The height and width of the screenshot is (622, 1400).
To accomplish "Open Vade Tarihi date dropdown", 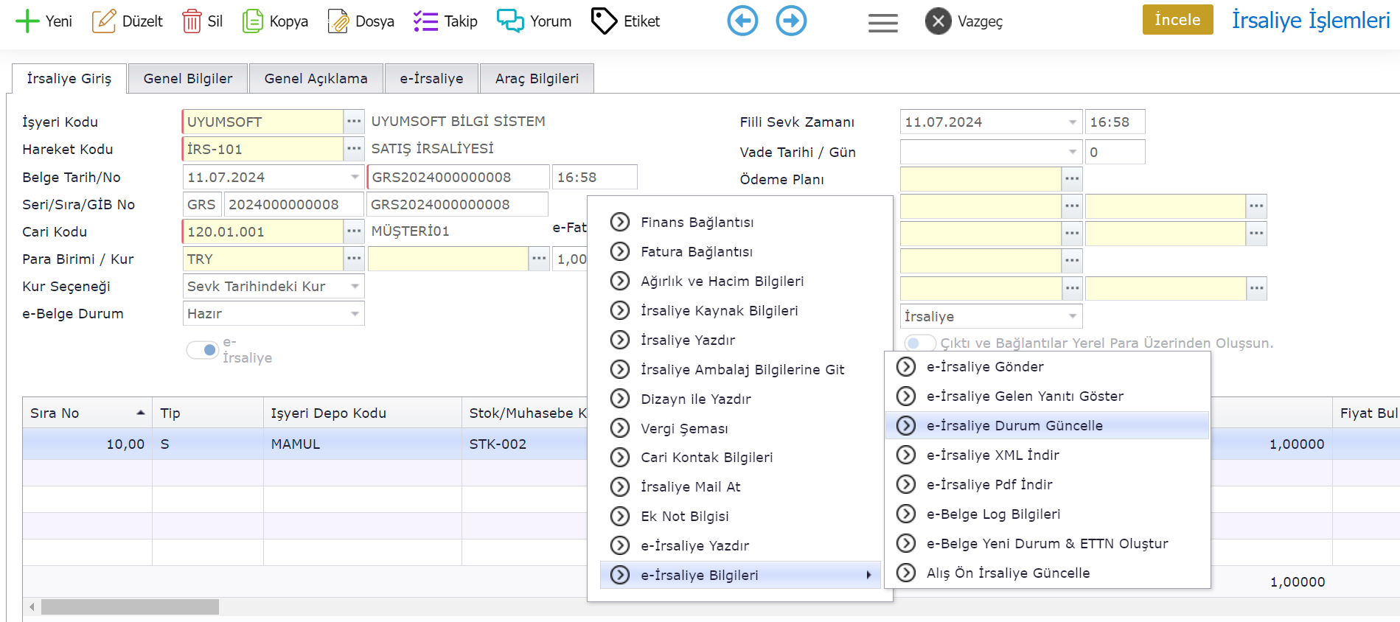I will point(1073,152).
